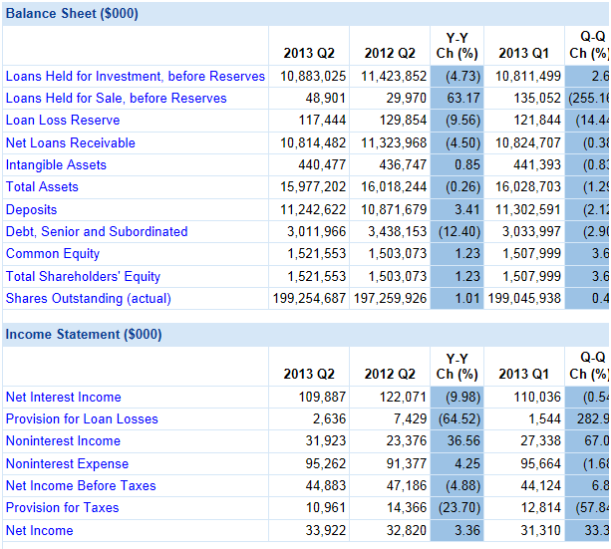Select the Noninterest Income link

tap(63, 440)
